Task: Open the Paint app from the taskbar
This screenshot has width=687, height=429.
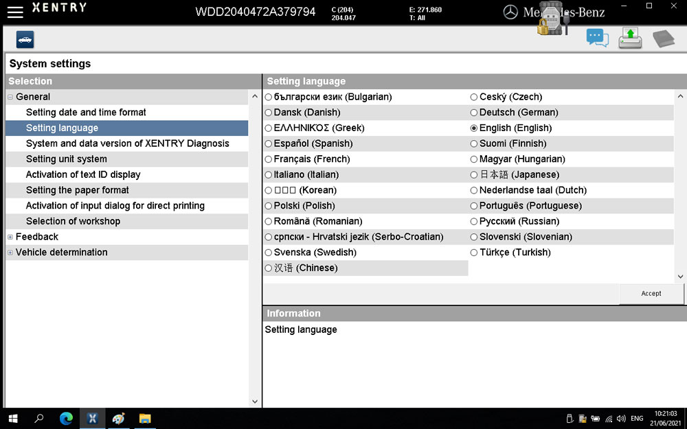Action: [x=118, y=419]
